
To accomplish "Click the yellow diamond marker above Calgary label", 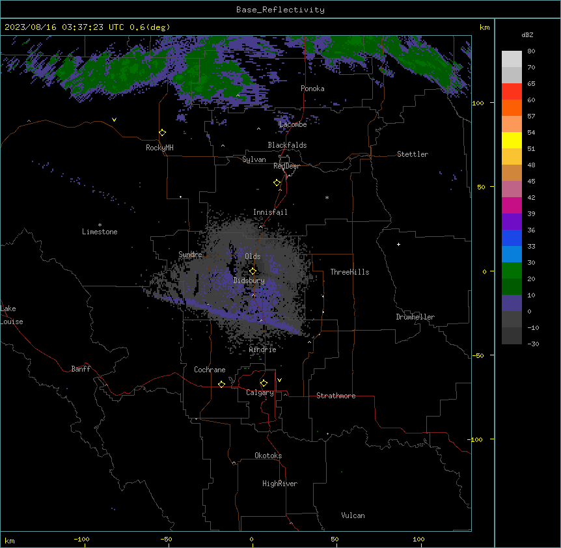I will pos(264,383).
